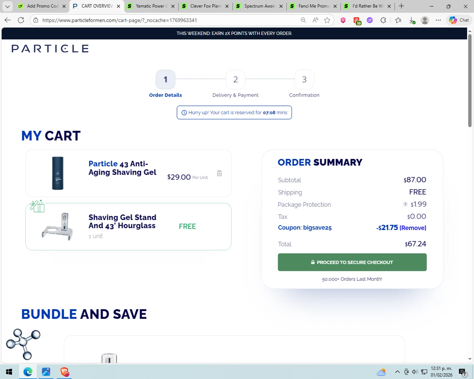Switch to Yamatic Power tab
This screenshot has height=379, width=474.
click(152, 6)
